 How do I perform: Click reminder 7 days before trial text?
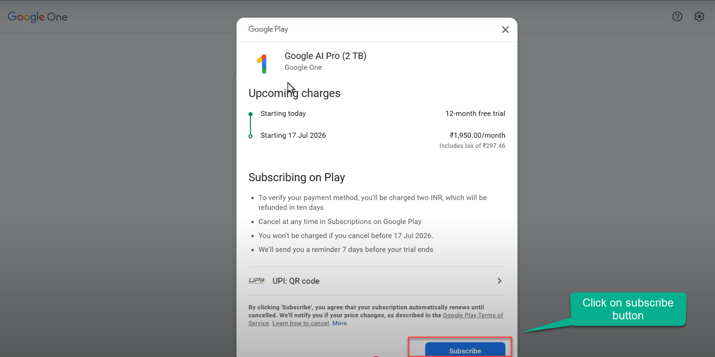(346, 250)
